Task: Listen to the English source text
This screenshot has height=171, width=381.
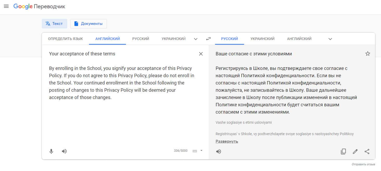Action: click(x=64, y=151)
